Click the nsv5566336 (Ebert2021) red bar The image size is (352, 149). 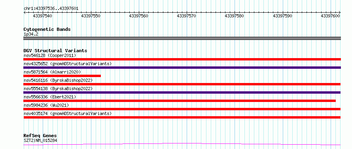(180, 101)
